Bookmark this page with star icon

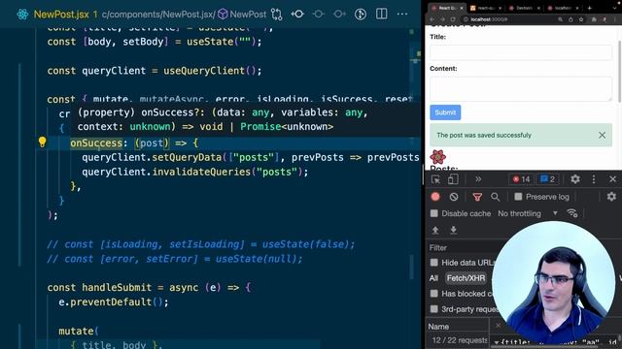pyautogui.click(x=581, y=19)
